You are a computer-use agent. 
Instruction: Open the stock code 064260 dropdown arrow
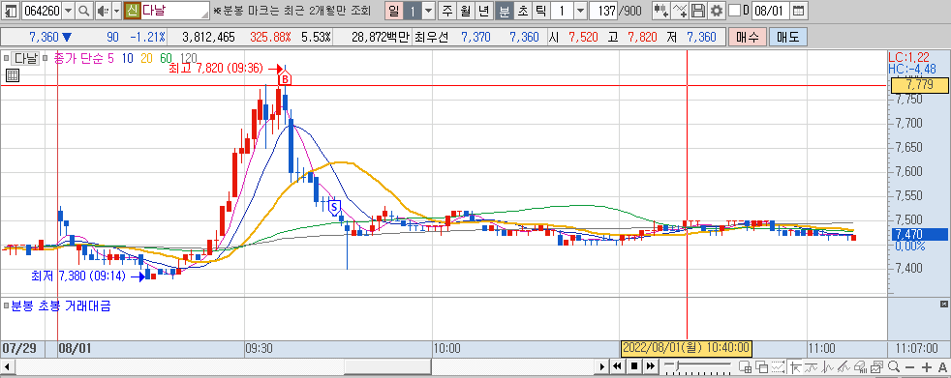tap(68, 11)
